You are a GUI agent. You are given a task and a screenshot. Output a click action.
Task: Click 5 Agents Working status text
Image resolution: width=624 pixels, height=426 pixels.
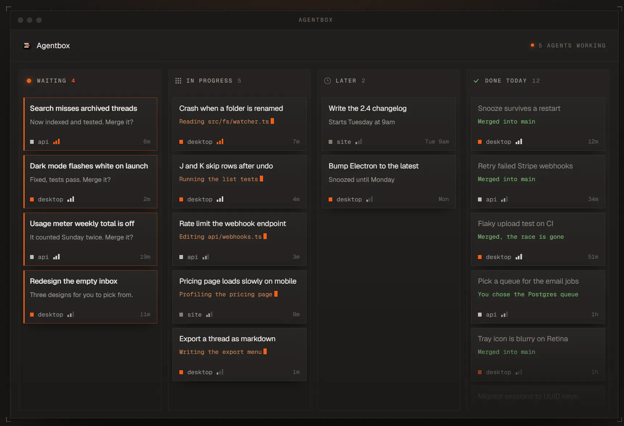[572, 46]
